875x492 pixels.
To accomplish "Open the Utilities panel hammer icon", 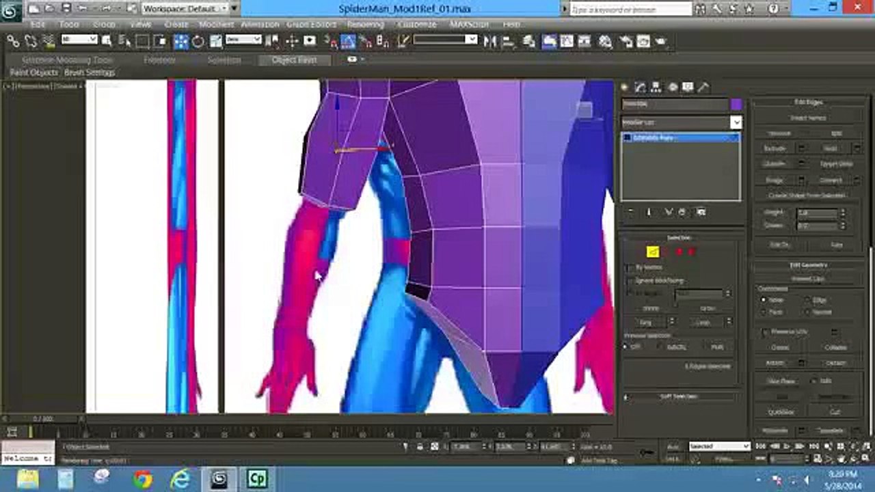I will tap(703, 87).
